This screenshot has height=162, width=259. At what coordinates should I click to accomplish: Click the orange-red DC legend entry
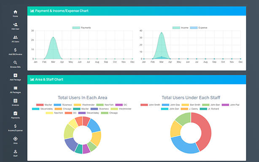(x=71, y=113)
